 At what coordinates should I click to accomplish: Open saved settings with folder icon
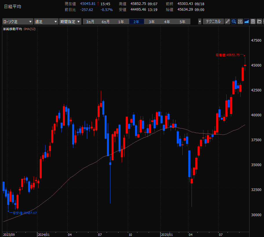[x=259, y=21]
